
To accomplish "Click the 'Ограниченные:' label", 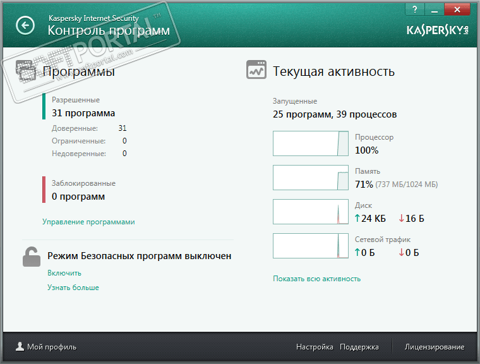I will pyautogui.click(x=79, y=141).
